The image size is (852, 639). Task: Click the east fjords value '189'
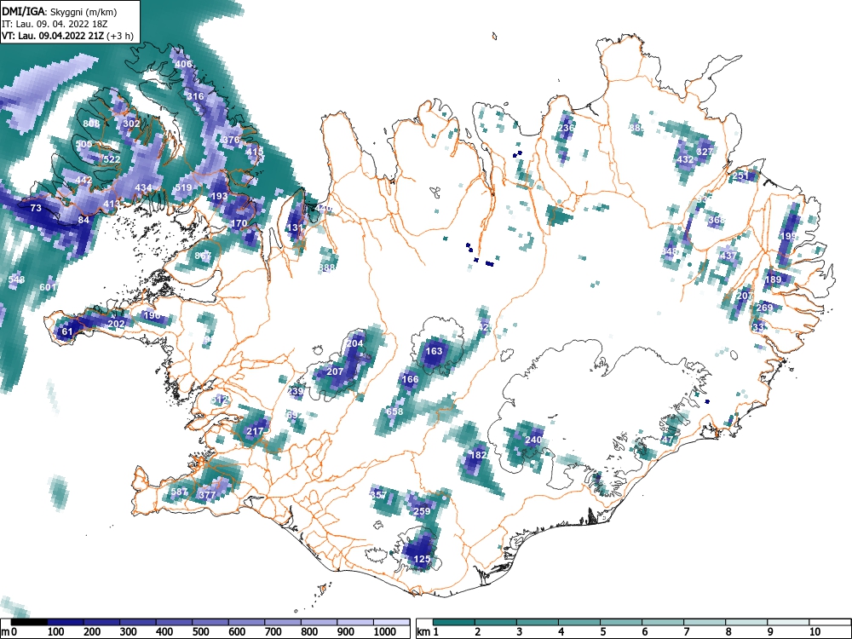773,279
